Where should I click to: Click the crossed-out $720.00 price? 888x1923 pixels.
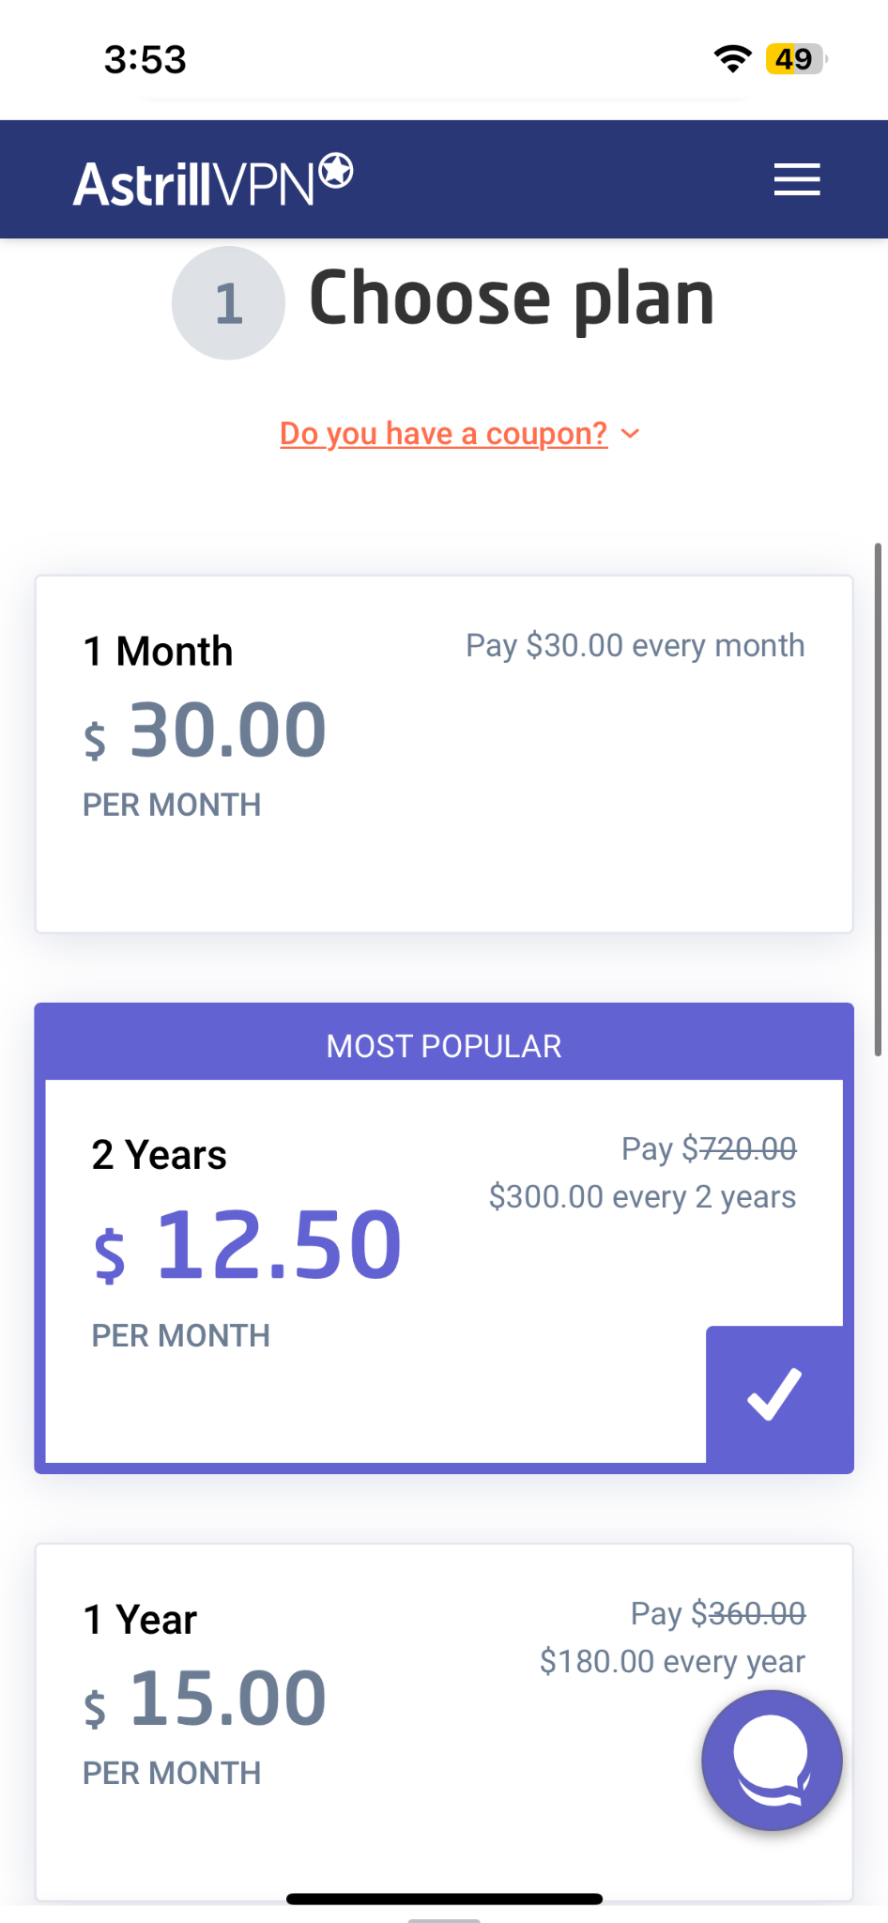tap(741, 1147)
